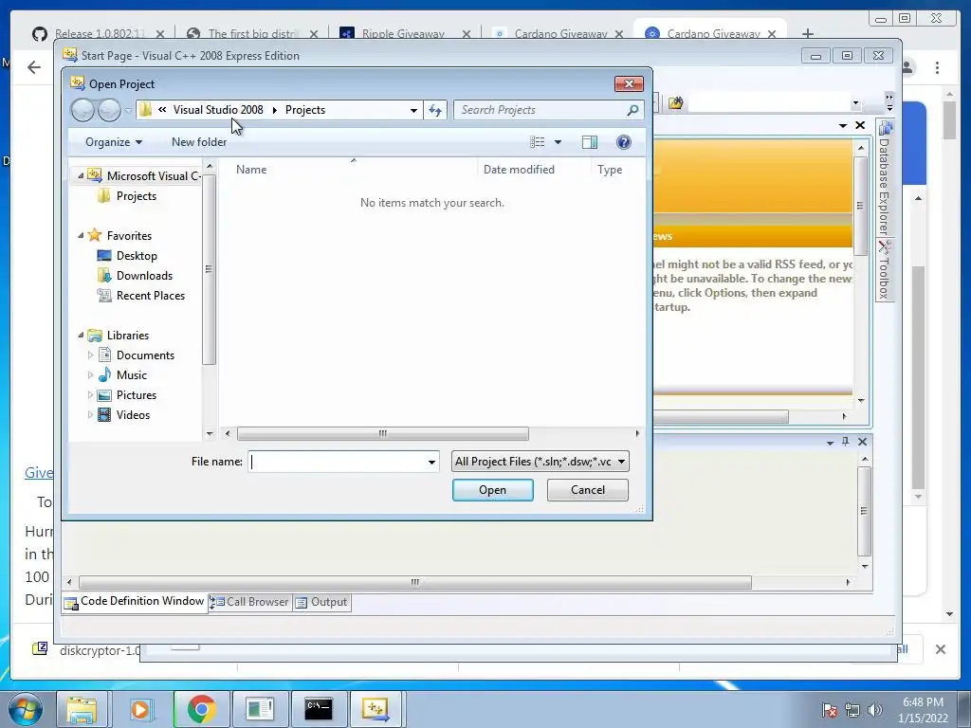
Task: Select the Desktop favorite
Action: click(x=137, y=256)
